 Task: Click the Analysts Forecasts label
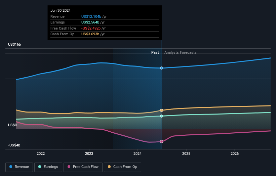(181, 52)
